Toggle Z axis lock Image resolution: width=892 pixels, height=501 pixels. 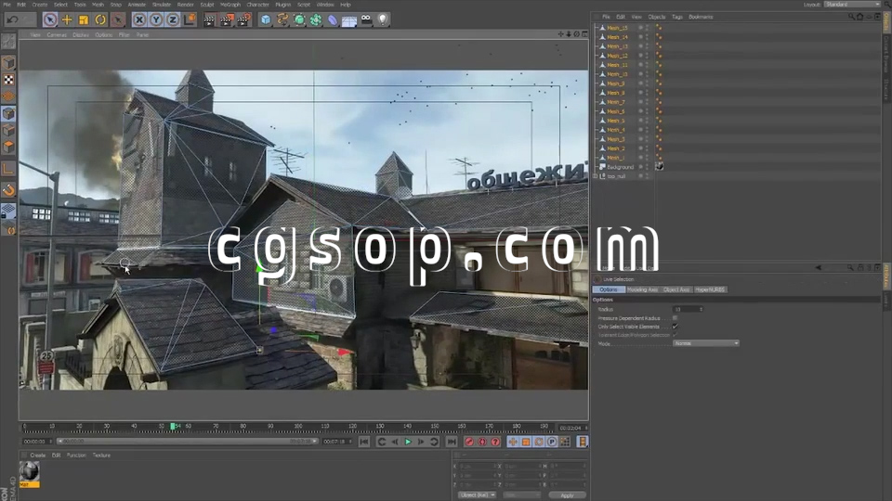pos(173,19)
